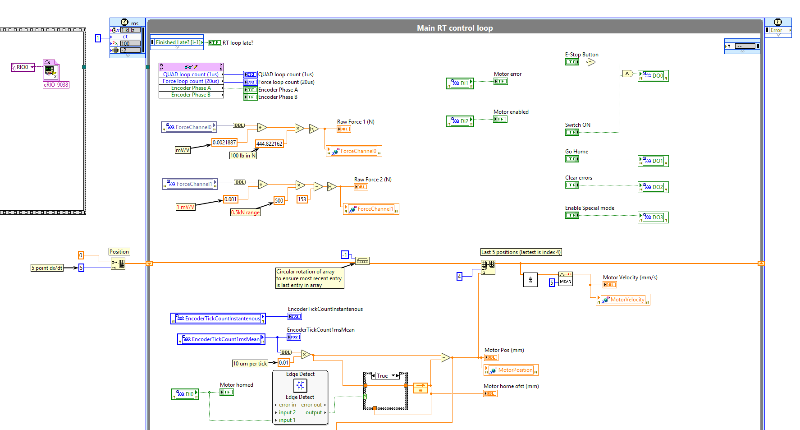Click the initialize array node below Position label
800x430 pixels.
[118, 264]
